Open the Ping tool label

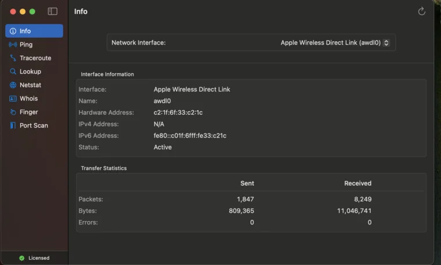[x=26, y=45]
